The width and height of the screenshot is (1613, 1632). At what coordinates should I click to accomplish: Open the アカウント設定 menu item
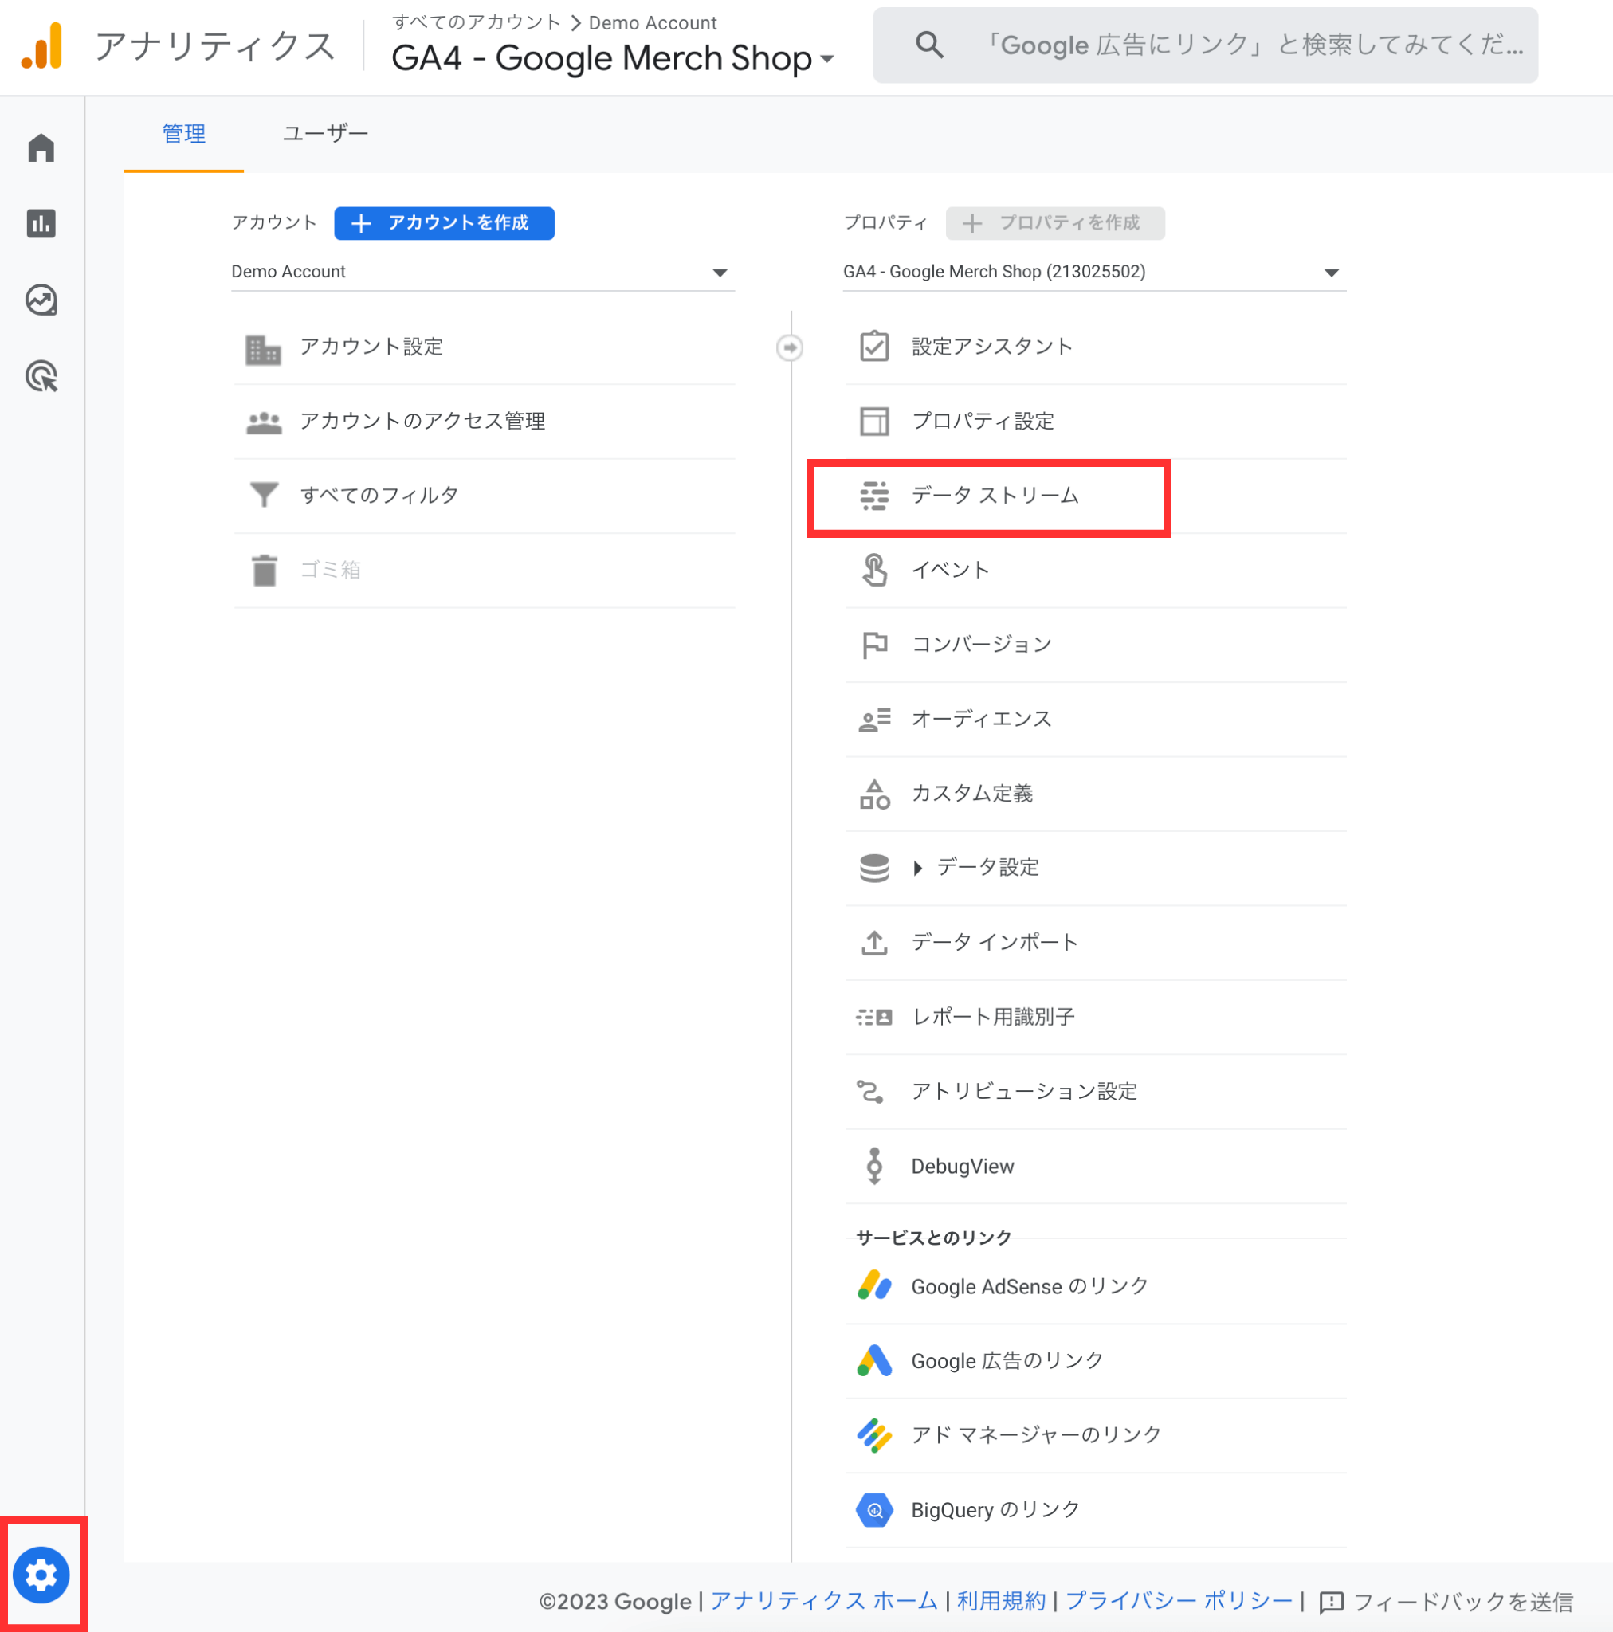374,346
